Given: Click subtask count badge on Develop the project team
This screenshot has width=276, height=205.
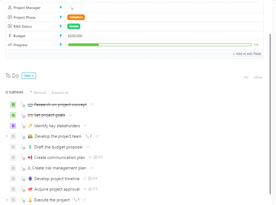Looking at the screenshot, I should click(x=89, y=136).
